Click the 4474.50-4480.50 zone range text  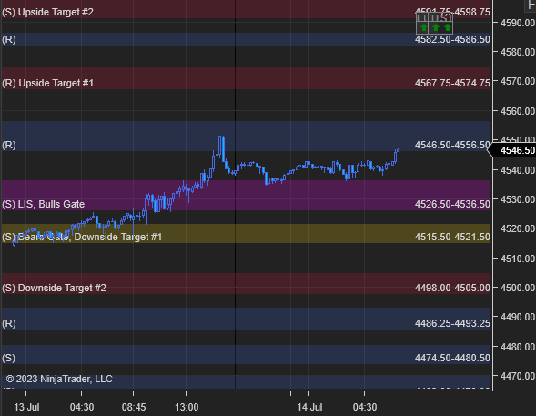452,358
